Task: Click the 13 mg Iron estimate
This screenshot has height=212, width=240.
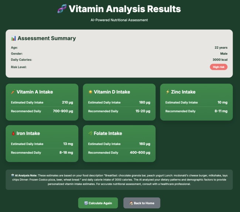Action: (68, 144)
